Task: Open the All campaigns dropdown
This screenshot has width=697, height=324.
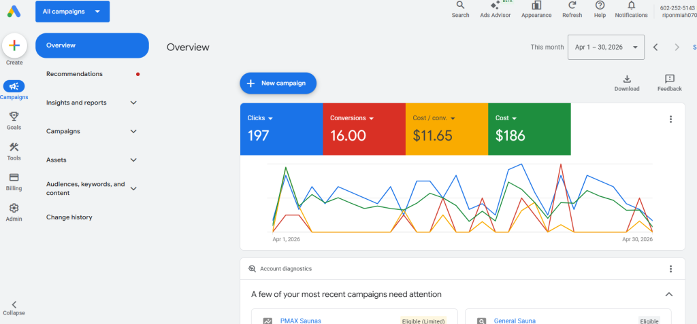Action: pyautogui.click(x=72, y=12)
